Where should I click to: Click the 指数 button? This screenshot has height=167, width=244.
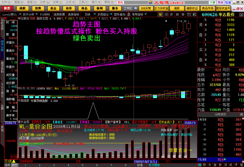tap(38, 8)
